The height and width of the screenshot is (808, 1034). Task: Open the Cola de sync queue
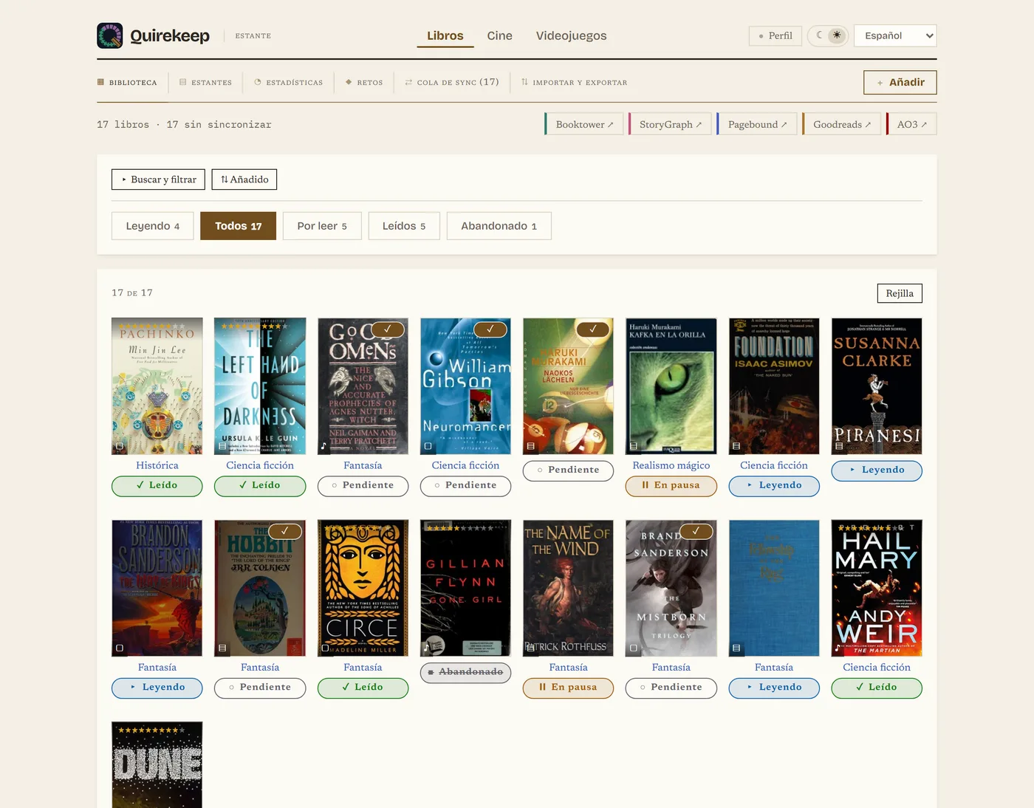[452, 82]
